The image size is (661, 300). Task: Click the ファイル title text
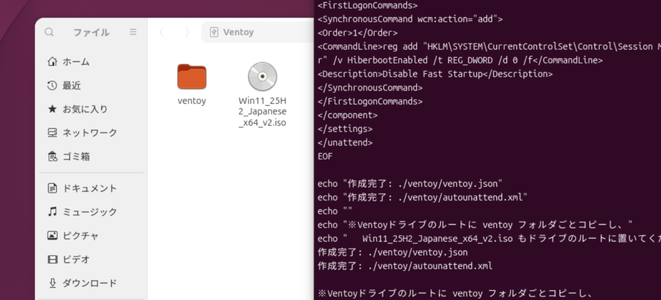click(x=91, y=32)
